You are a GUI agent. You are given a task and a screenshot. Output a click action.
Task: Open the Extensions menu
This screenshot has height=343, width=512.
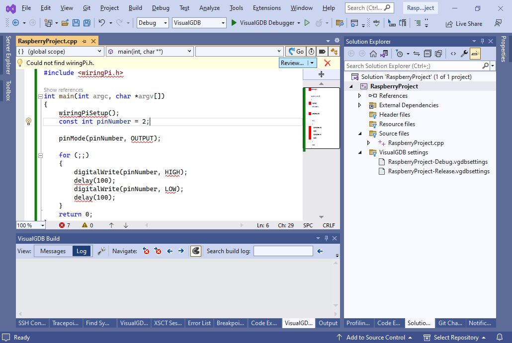click(267, 8)
